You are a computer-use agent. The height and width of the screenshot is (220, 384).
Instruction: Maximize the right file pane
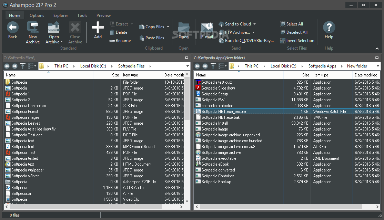pyautogui.click(x=377, y=58)
